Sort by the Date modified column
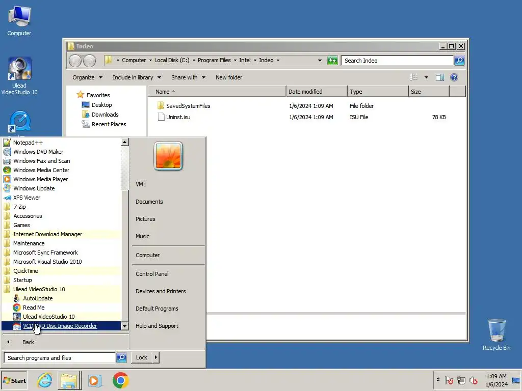 click(x=316, y=92)
